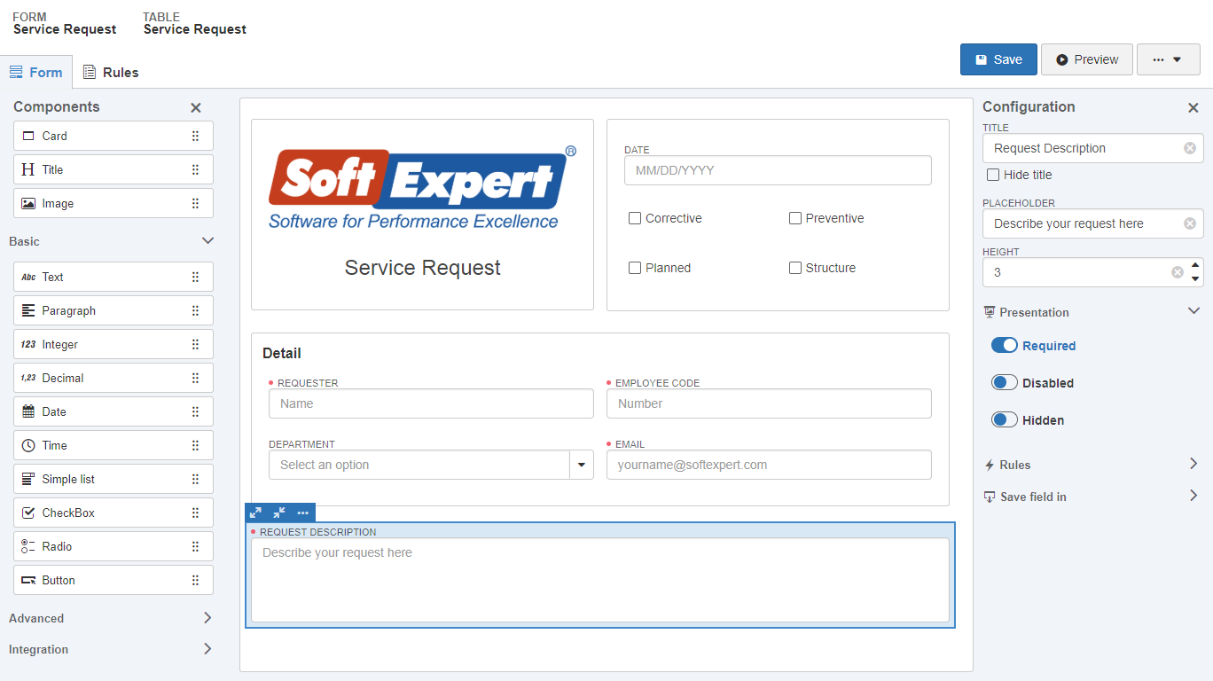Open the ellipsis menu on the selected field
This screenshot has height=681, width=1213.
click(302, 513)
